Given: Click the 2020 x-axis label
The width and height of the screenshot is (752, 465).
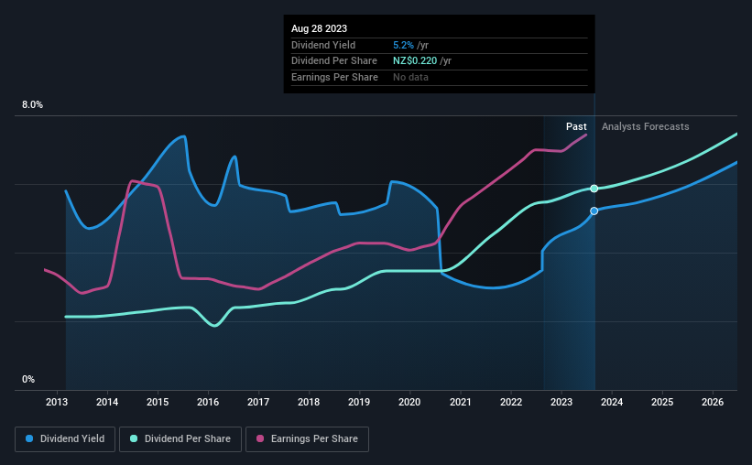Looking at the screenshot, I should [409, 402].
